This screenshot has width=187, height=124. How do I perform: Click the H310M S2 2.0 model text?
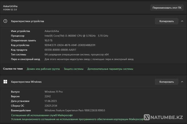pos(10,10)
